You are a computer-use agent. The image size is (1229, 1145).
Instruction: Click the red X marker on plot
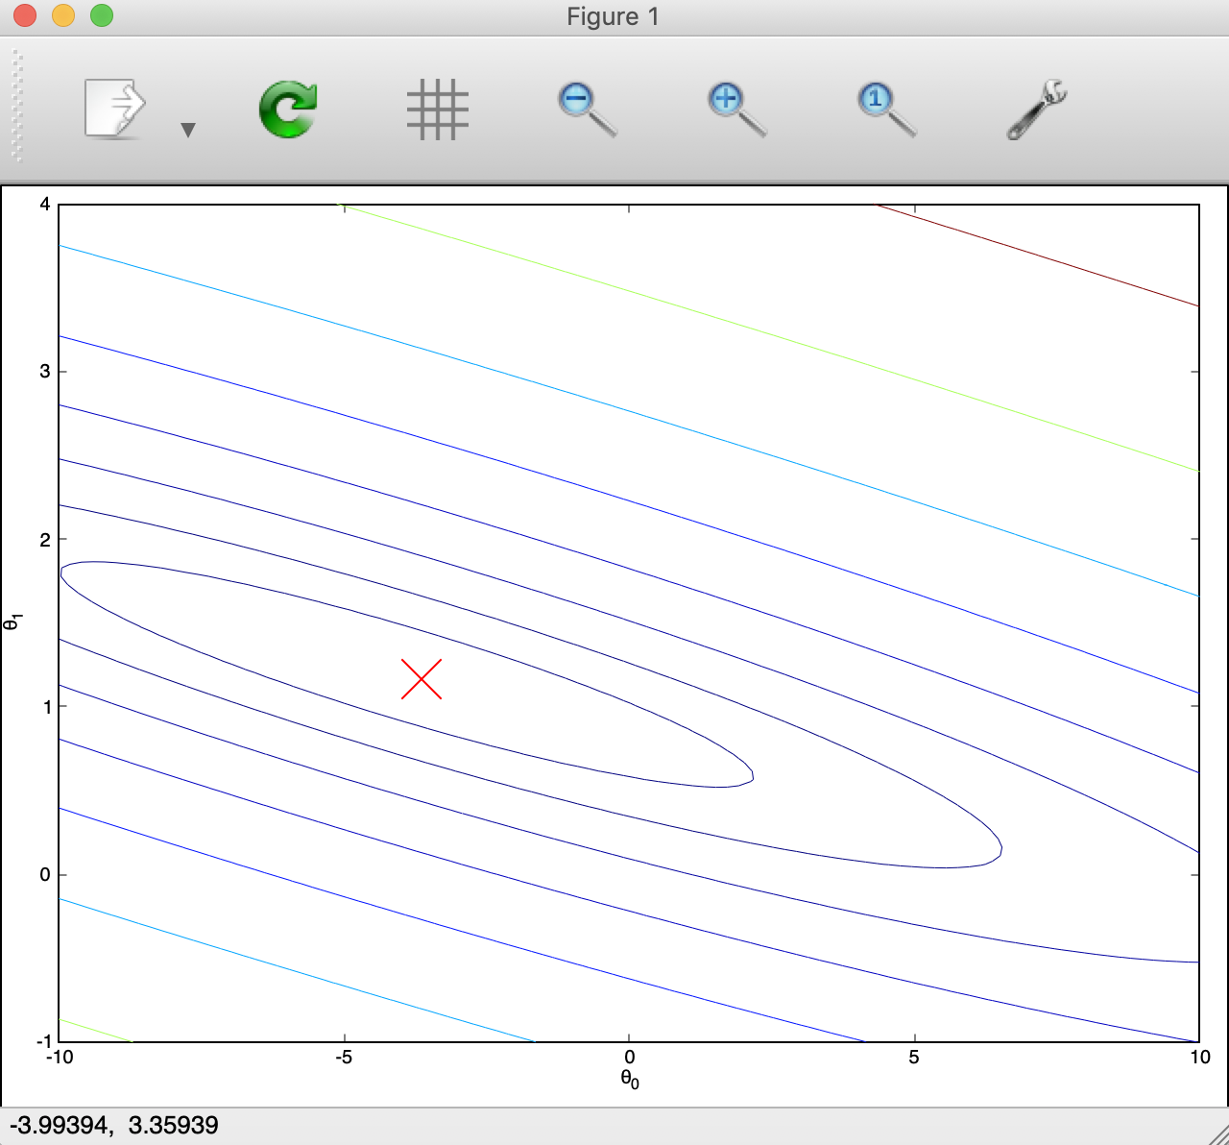pos(422,679)
